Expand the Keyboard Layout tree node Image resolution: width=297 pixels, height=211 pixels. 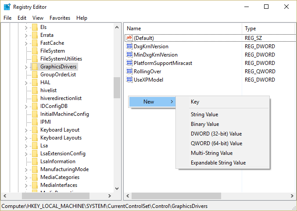coord(26,130)
